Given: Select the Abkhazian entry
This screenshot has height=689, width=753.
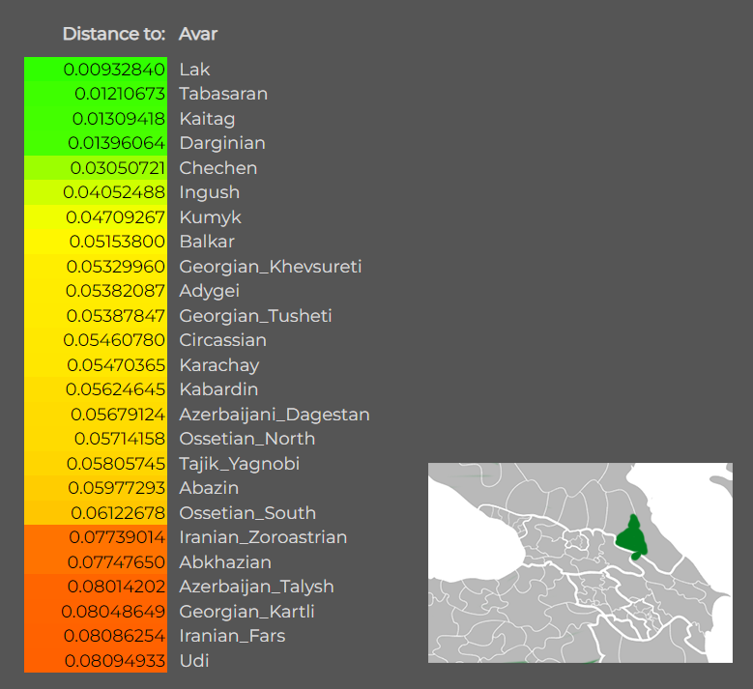Looking at the screenshot, I should [x=225, y=562].
